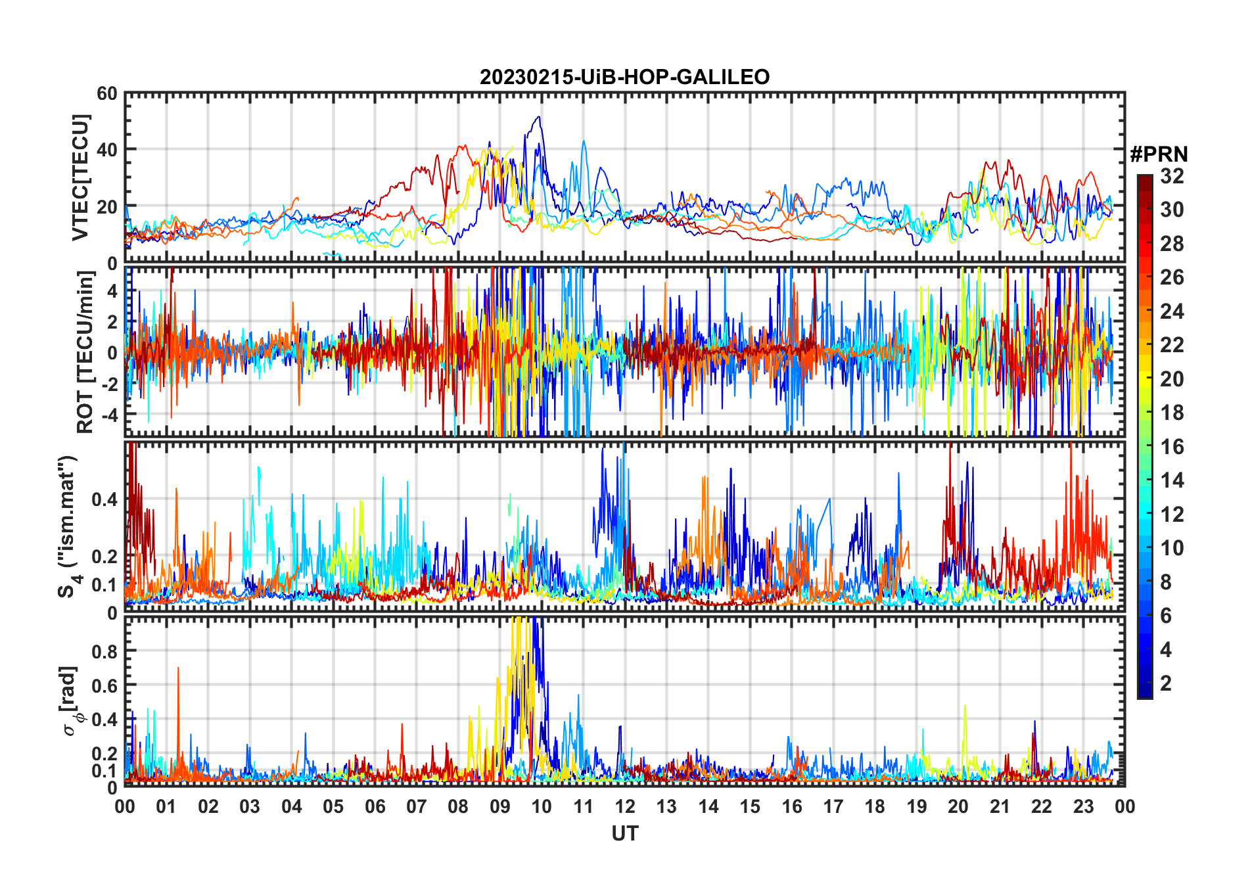
Task: Click the UT x-axis label
Action: click(x=624, y=834)
